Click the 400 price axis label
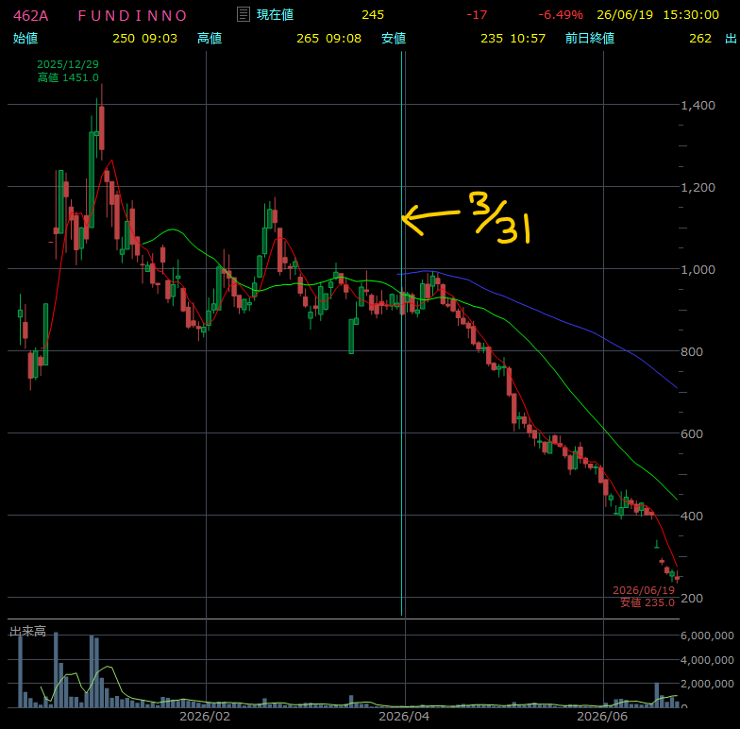The image size is (740, 729). [692, 516]
